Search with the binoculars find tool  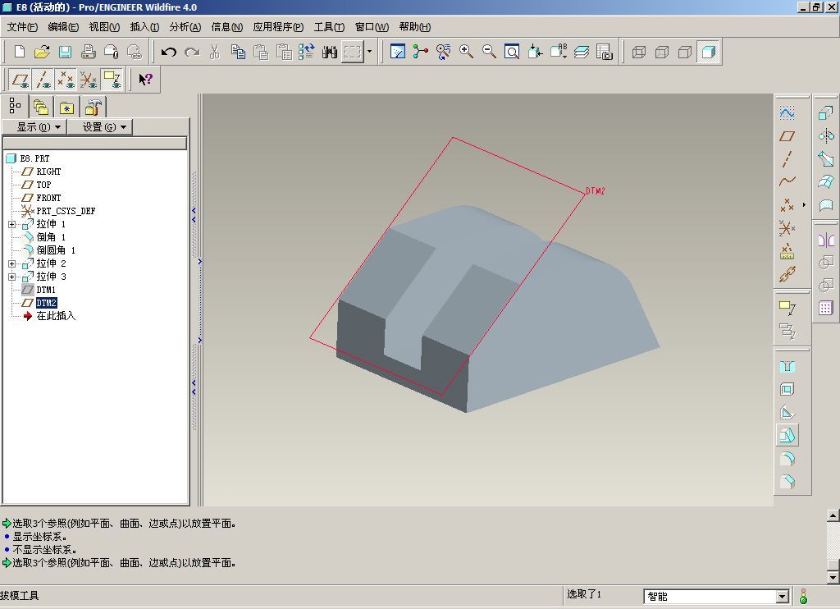[330, 52]
